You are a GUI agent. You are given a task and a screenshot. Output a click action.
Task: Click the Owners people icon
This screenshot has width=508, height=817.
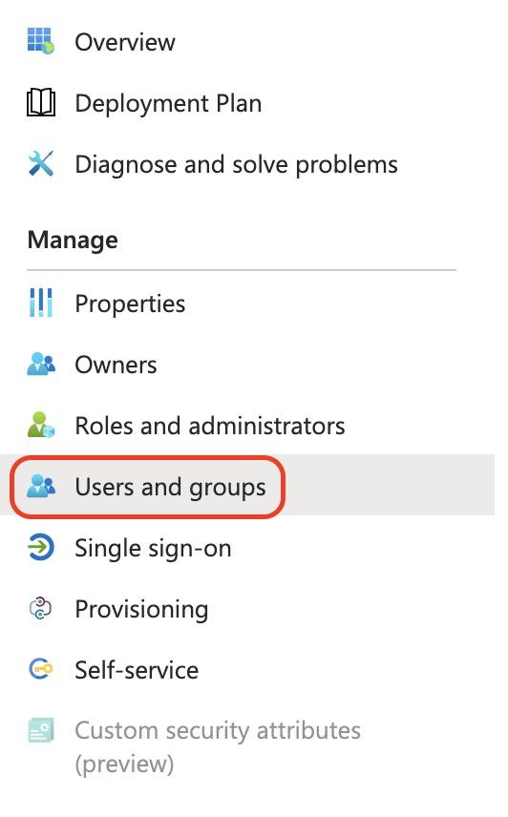point(41,365)
